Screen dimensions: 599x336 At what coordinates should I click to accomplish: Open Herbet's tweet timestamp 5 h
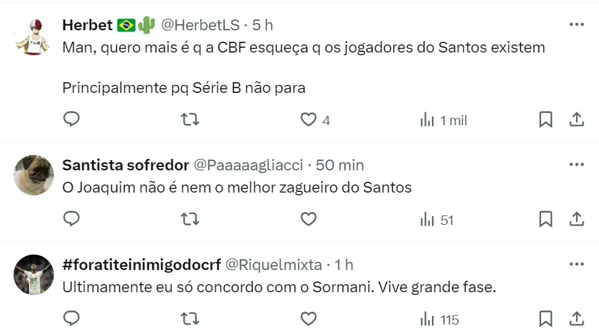(x=263, y=25)
